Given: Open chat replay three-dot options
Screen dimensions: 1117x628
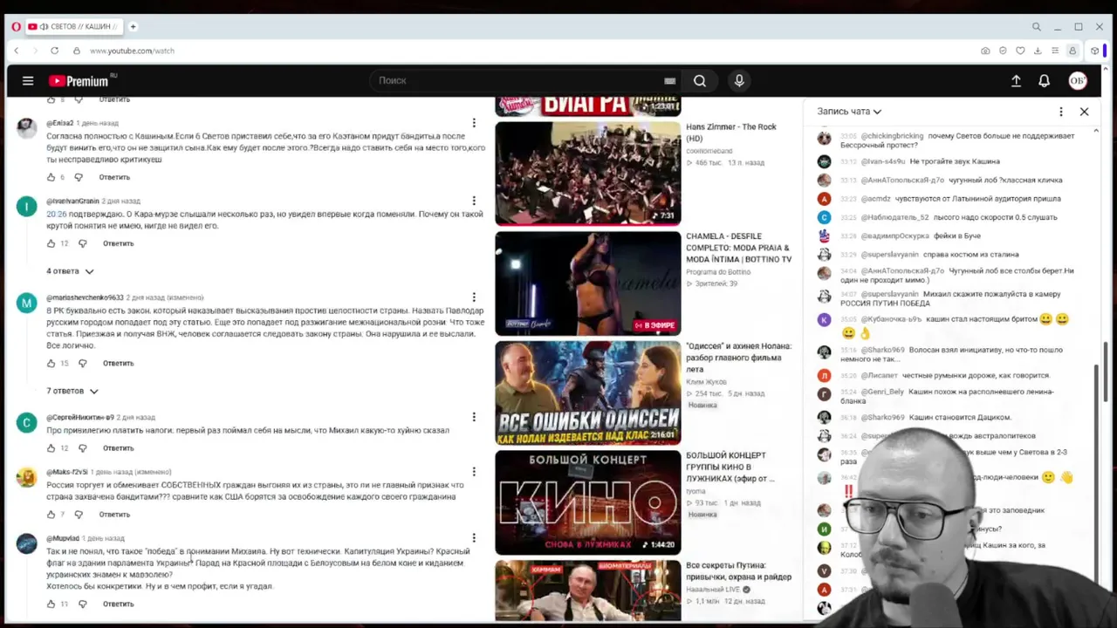Looking at the screenshot, I should [x=1061, y=112].
